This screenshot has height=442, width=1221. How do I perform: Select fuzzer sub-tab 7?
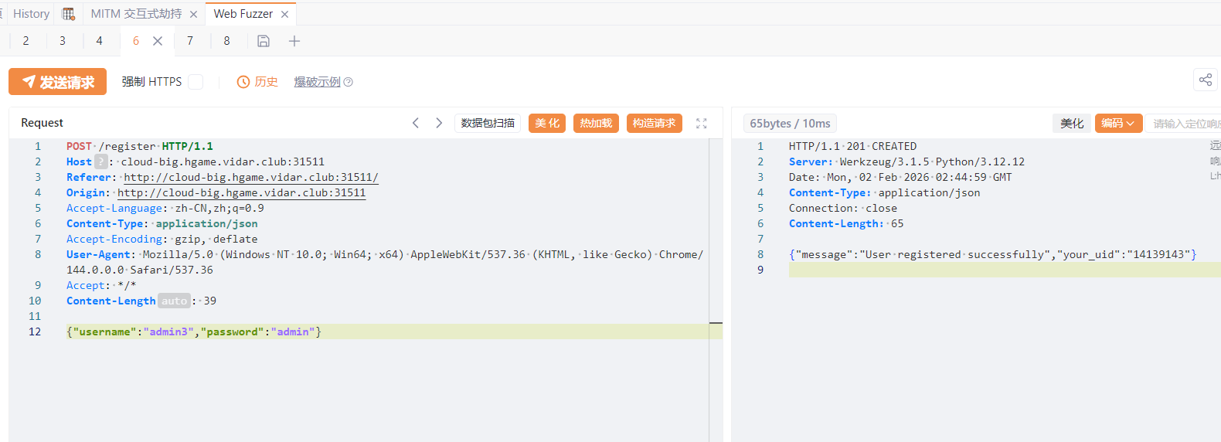point(190,41)
